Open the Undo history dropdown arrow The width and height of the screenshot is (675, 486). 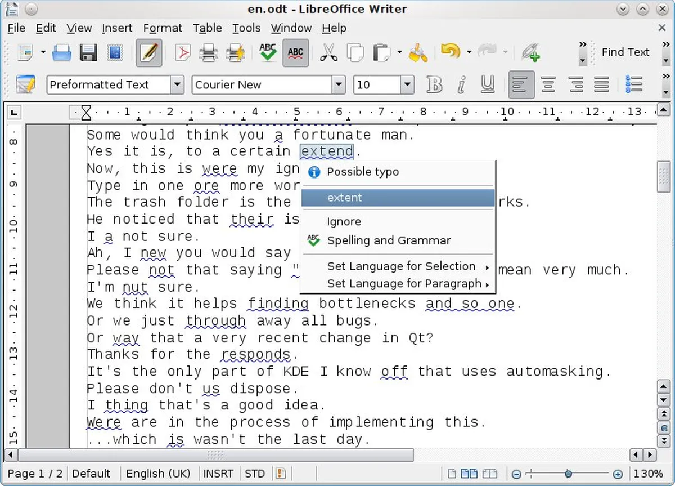[469, 53]
